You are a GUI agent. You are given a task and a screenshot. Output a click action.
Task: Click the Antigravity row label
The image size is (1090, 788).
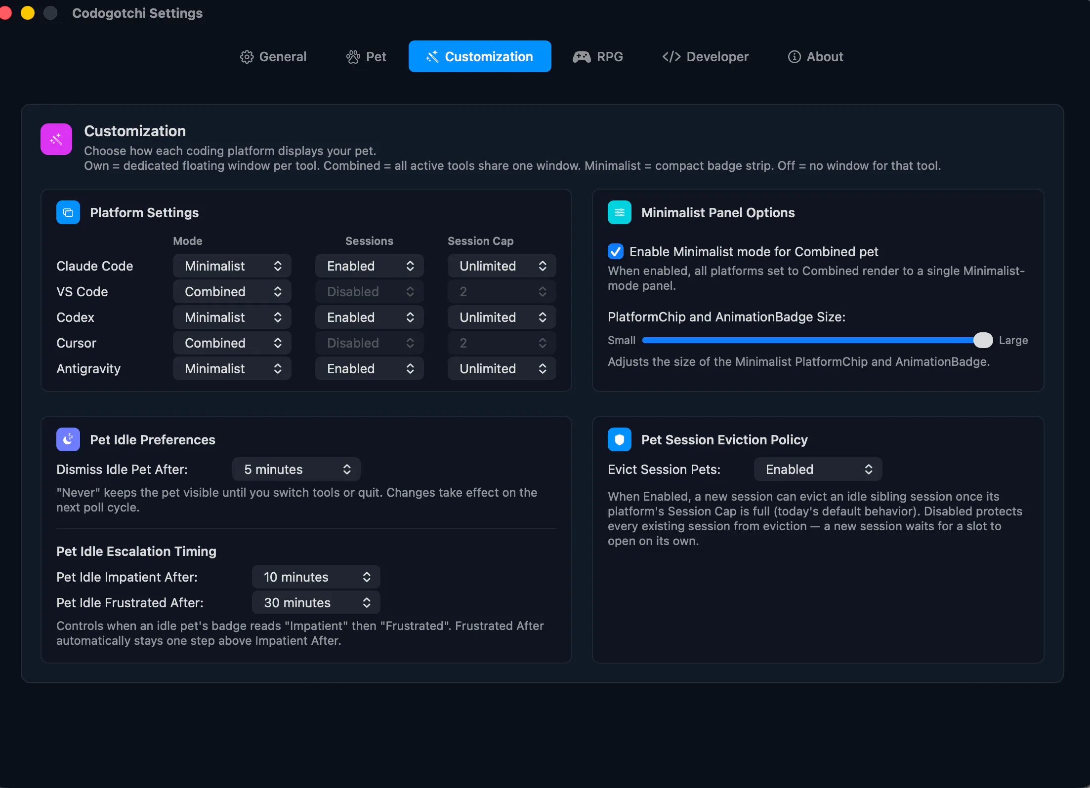click(88, 369)
